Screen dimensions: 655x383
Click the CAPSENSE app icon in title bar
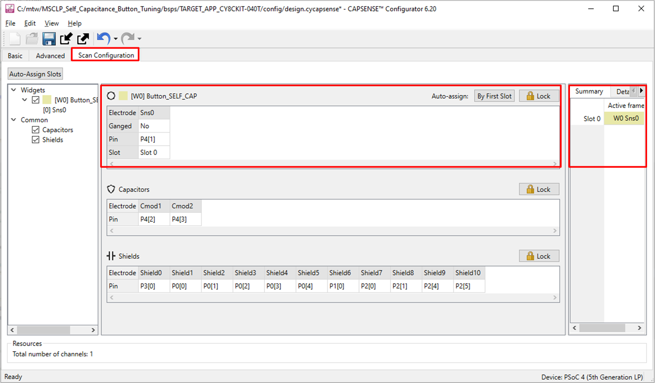9,8
